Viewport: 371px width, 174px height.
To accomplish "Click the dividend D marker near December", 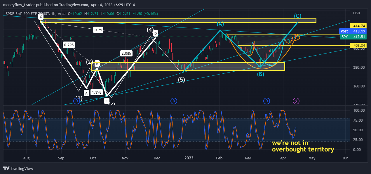I will pos(174,101).
